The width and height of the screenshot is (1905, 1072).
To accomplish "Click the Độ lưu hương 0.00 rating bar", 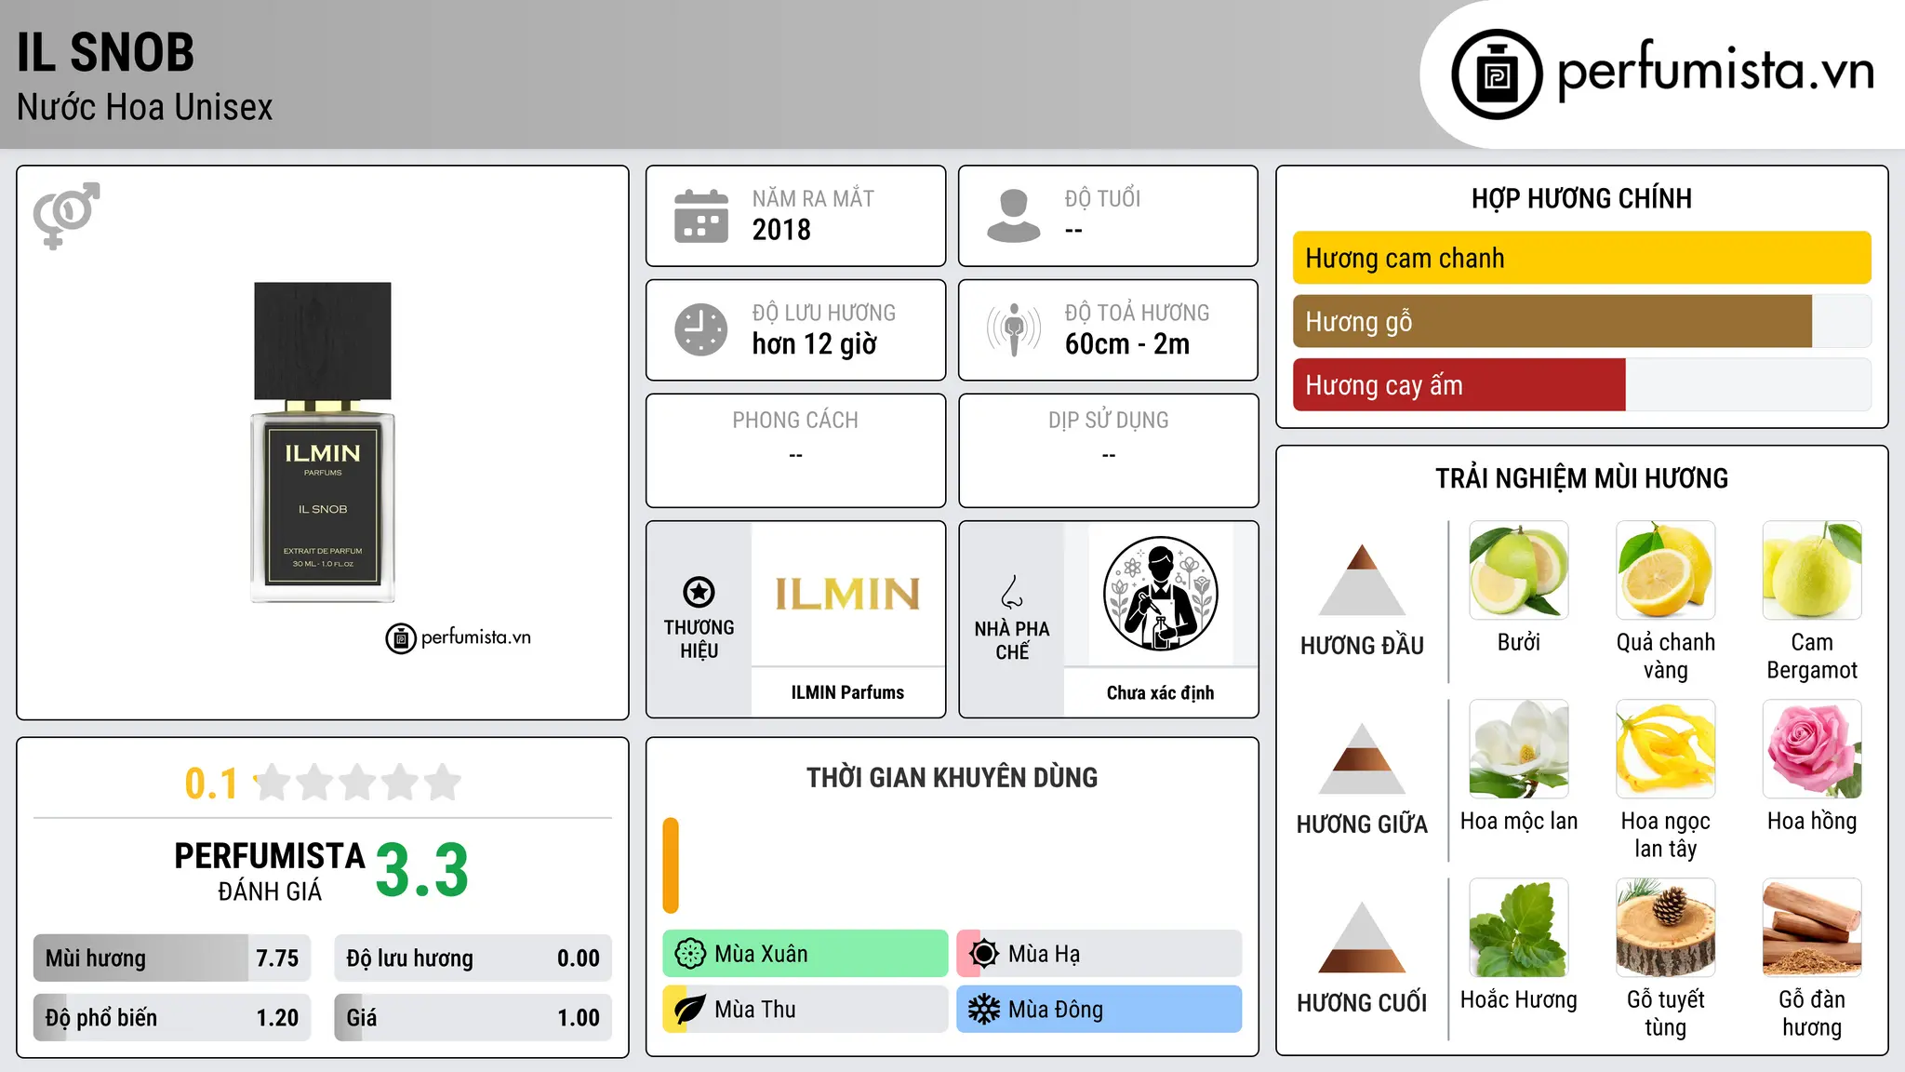I will pyautogui.click(x=473, y=958).
